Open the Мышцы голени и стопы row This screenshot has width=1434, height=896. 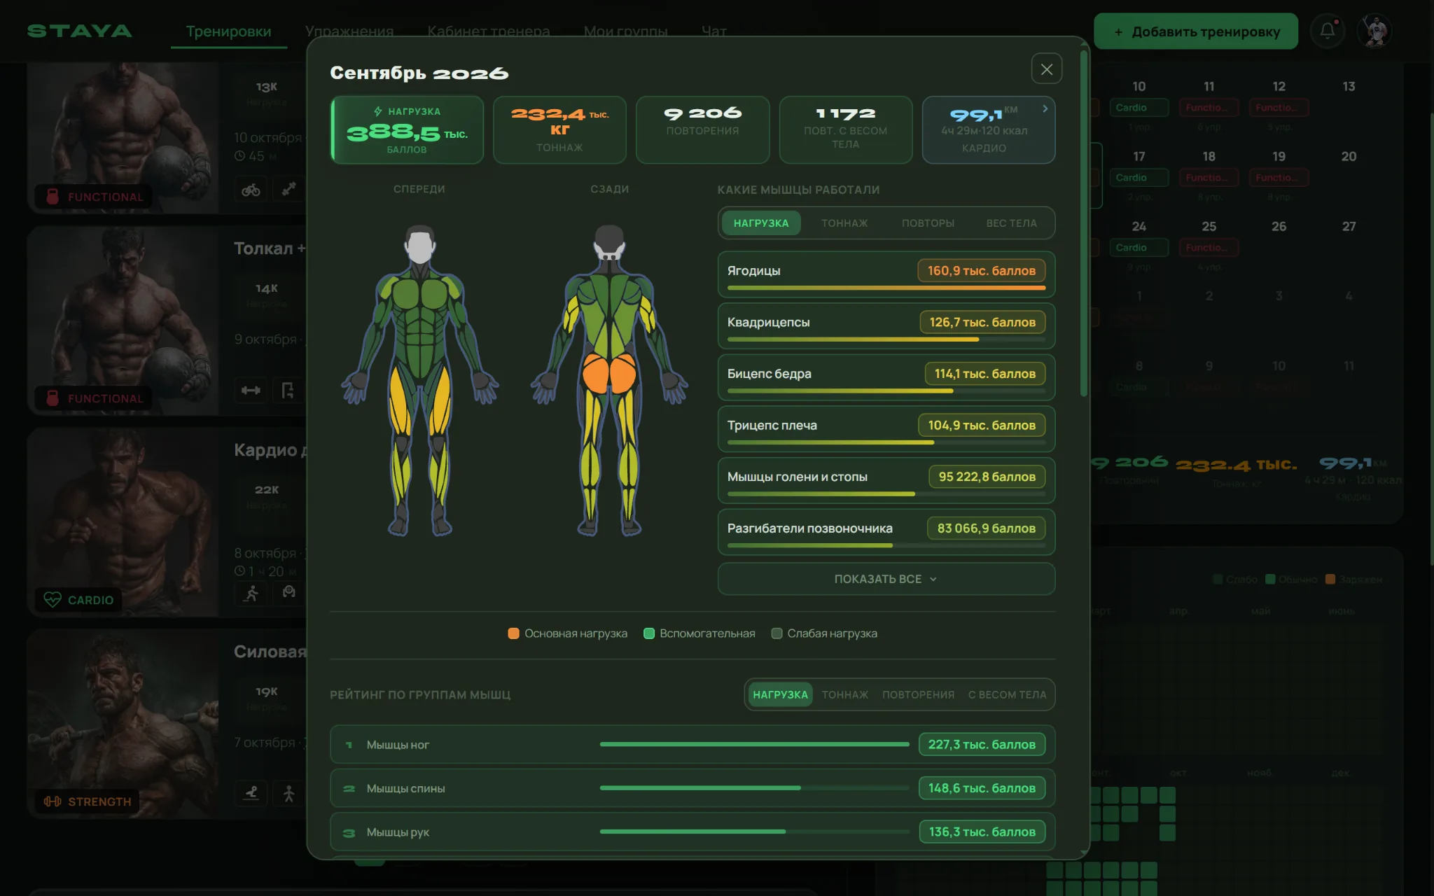(886, 480)
